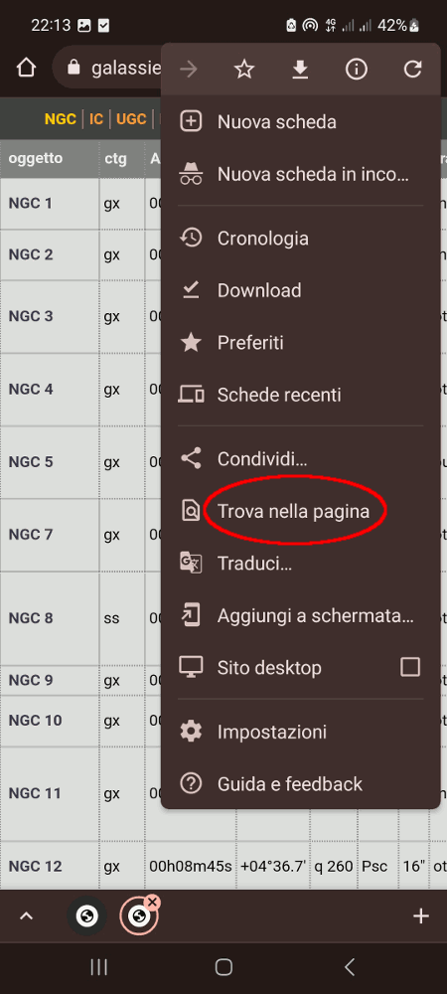
Task: Tap the Android back navigation button
Action: click(349, 967)
